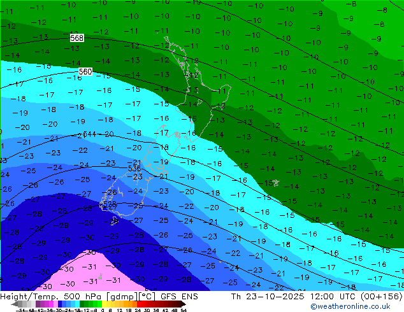Pick the bright red legend swatch at 24

pyautogui.click(x=139, y=304)
